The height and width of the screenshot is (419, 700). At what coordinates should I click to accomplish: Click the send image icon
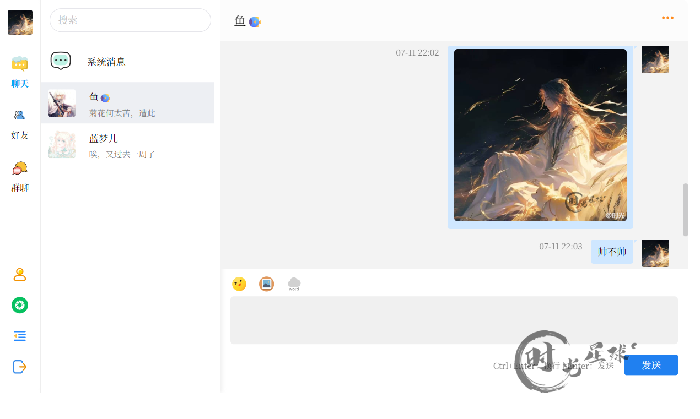pos(266,284)
